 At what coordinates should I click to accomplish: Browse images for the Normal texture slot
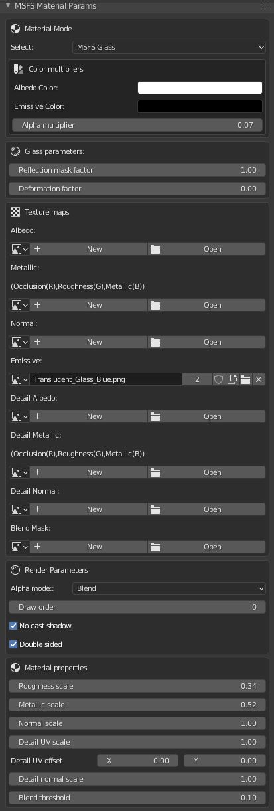click(19, 342)
